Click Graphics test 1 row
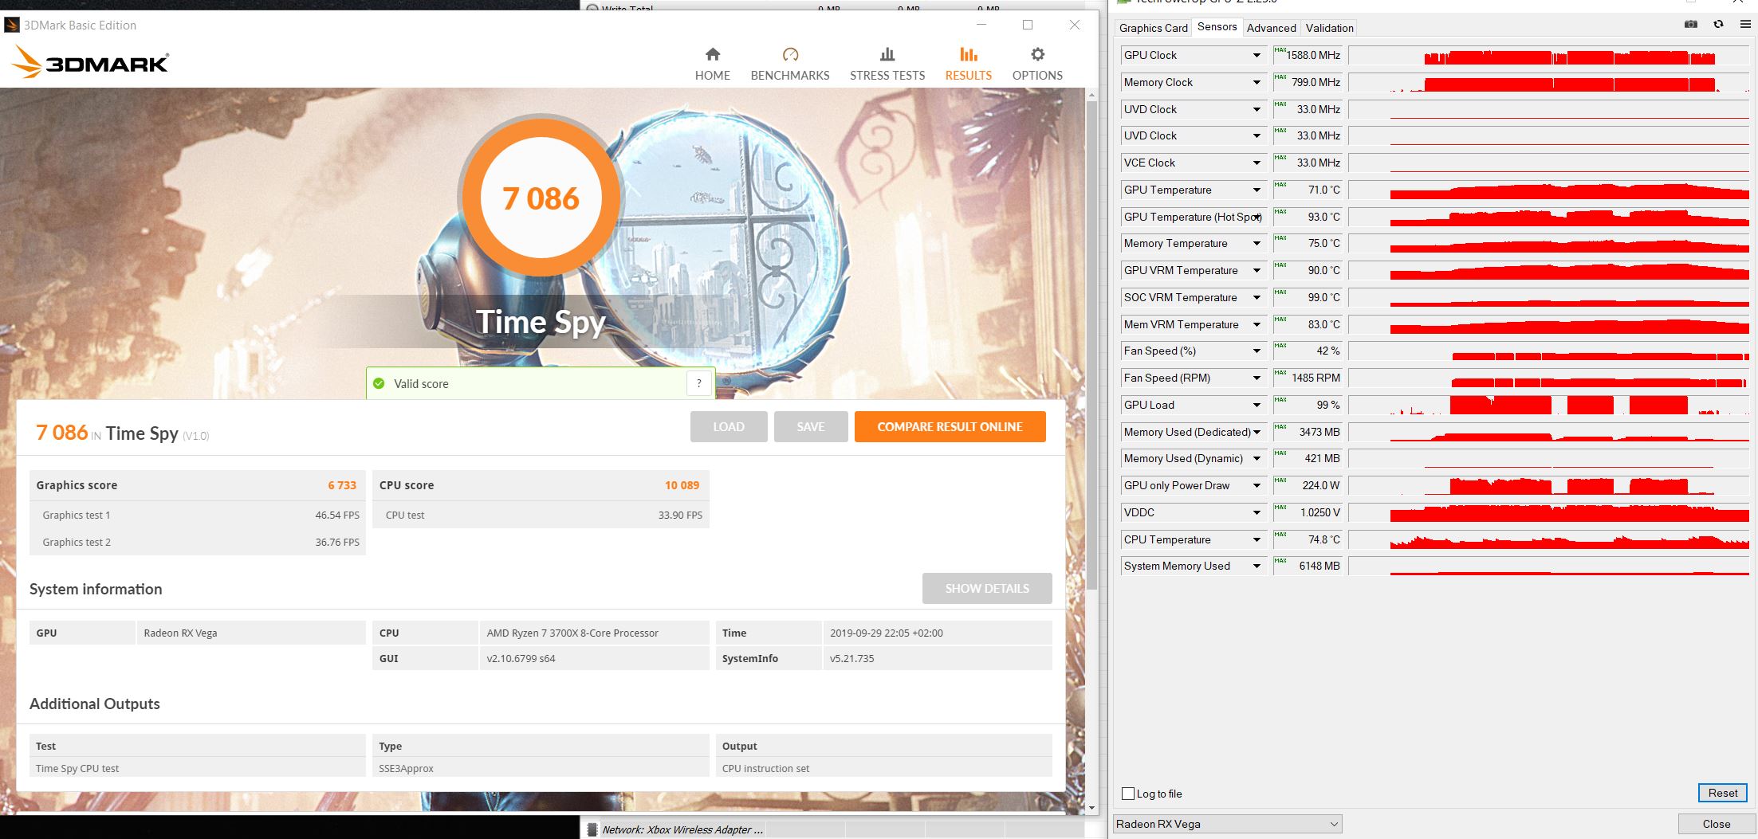Image resolution: width=1758 pixels, height=839 pixels. point(198,515)
